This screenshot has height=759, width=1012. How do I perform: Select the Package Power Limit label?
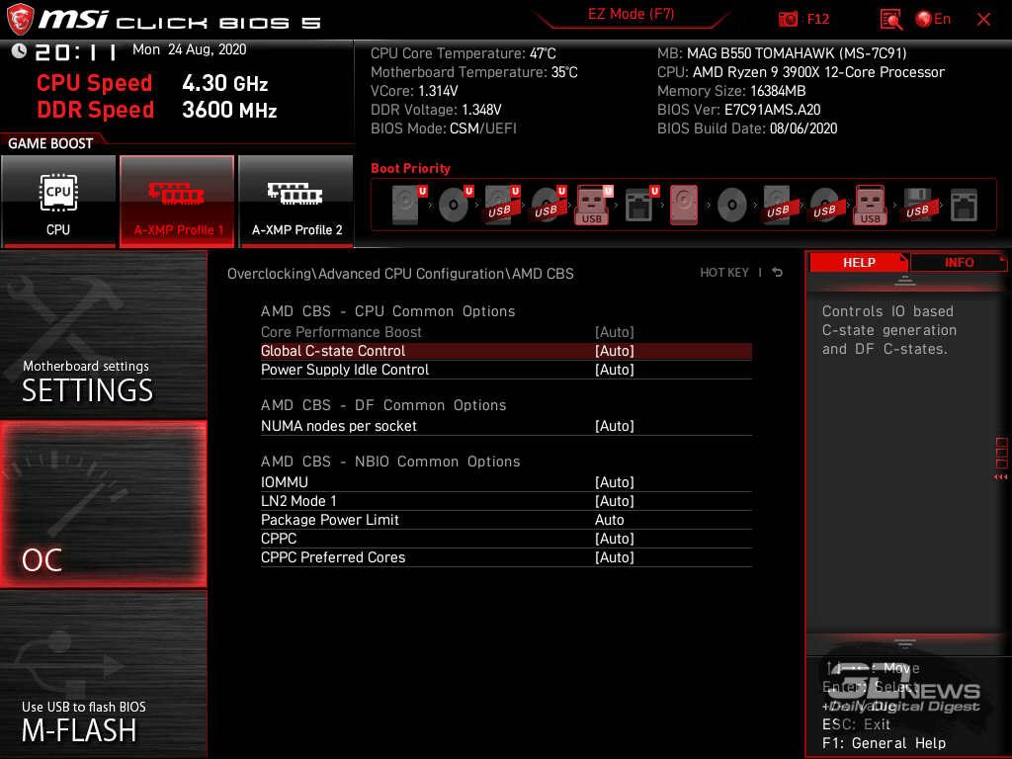coord(330,520)
